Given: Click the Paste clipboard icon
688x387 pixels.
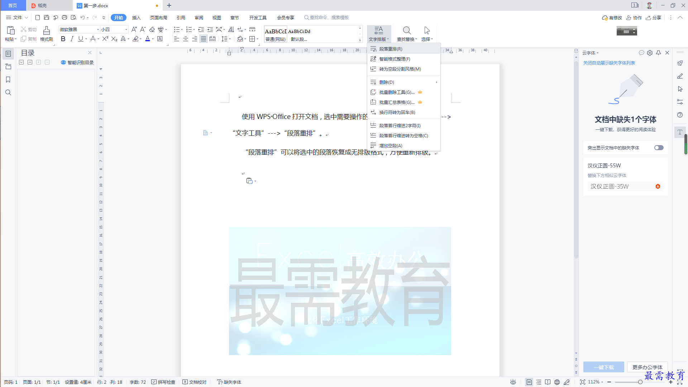Looking at the screenshot, I should [x=10, y=30].
